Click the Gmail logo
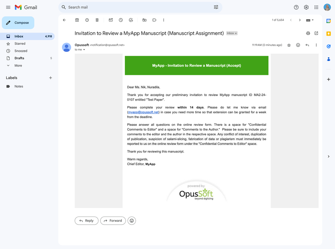335x249 pixels. (26, 7)
